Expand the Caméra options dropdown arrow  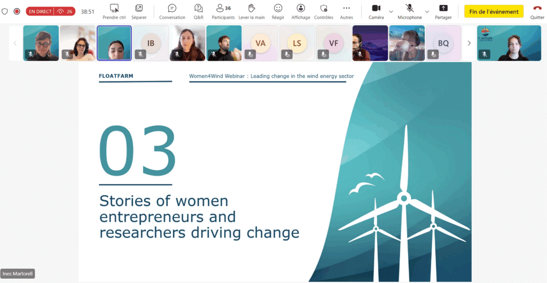[x=391, y=11]
